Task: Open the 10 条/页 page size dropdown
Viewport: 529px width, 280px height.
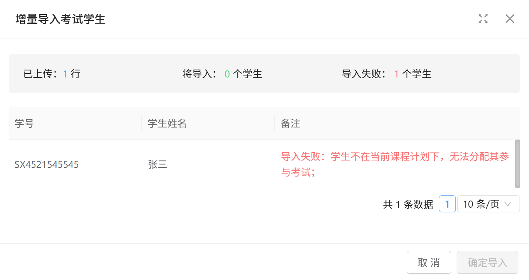Action: (x=488, y=204)
